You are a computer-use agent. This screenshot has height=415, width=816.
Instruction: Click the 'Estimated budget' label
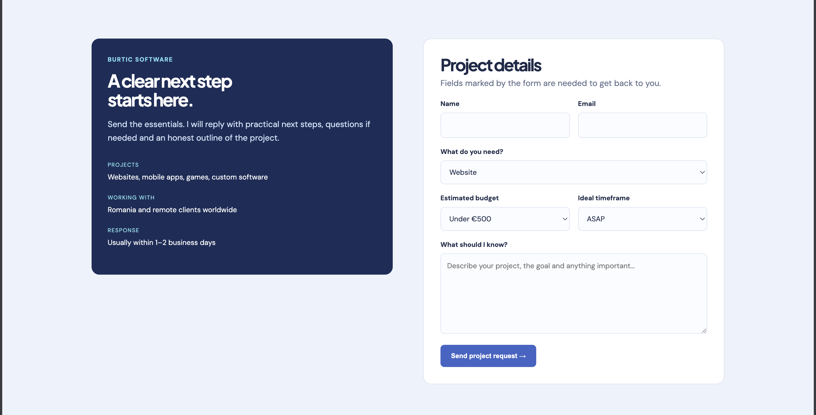[x=469, y=198]
